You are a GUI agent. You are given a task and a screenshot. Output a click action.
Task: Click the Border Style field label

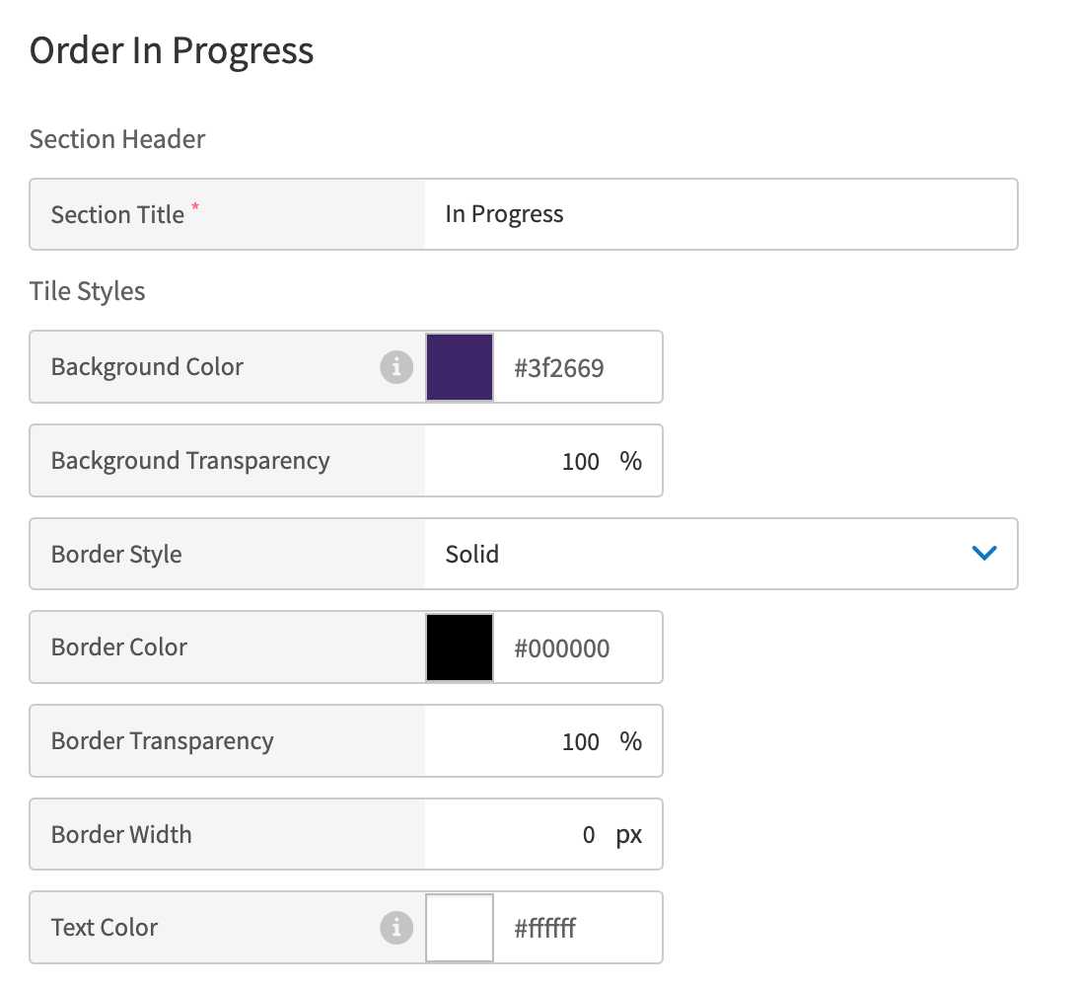click(115, 554)
